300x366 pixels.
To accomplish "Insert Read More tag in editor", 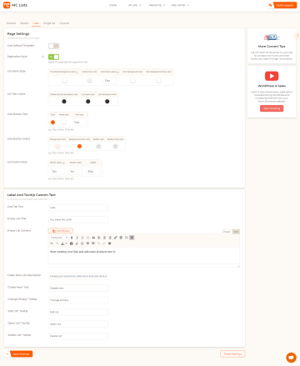I will click(x=121, y=238).
